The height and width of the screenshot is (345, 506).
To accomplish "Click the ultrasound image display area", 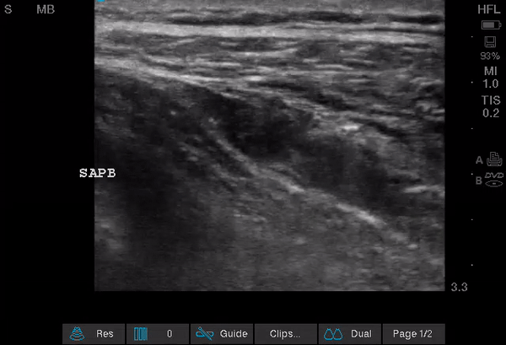I will pos(270,146).
